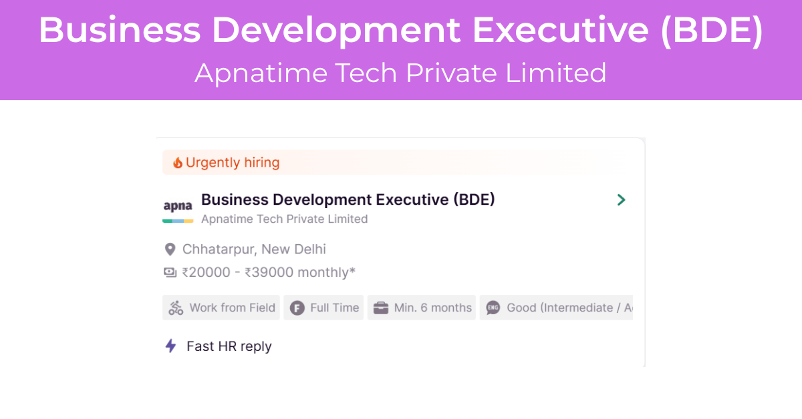Click the ENG language speech bubble icon
Screen dimensions: 802x419
[x=493, y=308]
